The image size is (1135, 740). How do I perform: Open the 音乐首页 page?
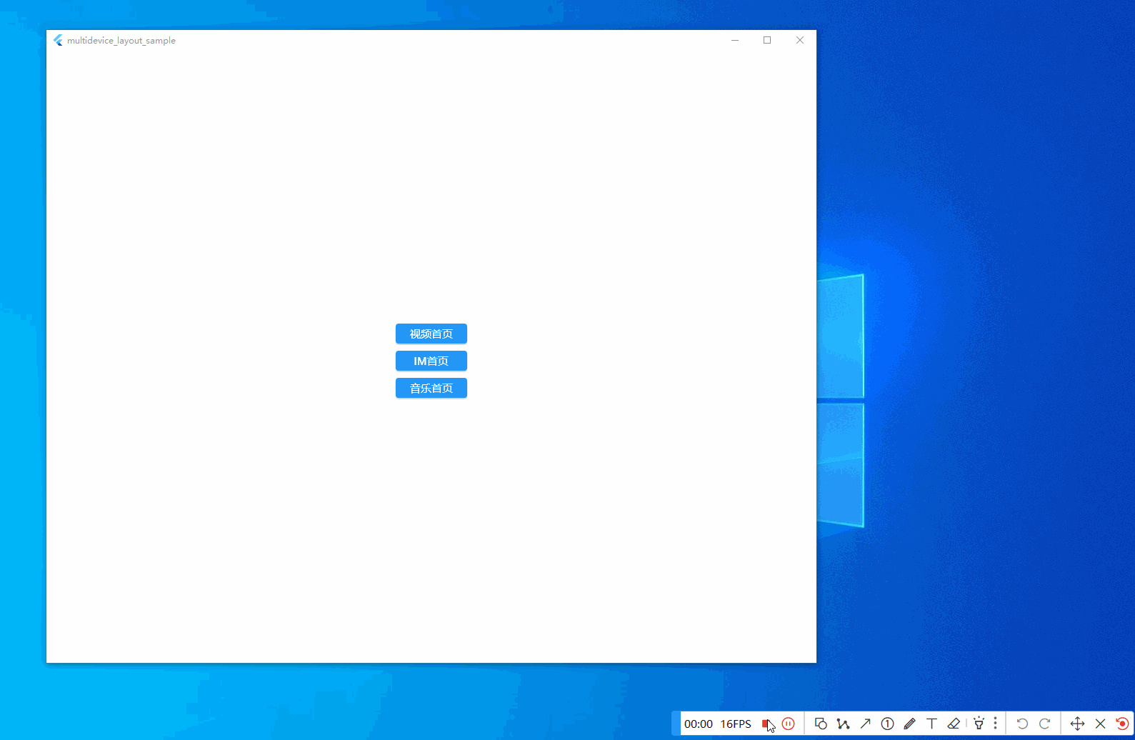point(431,388)
